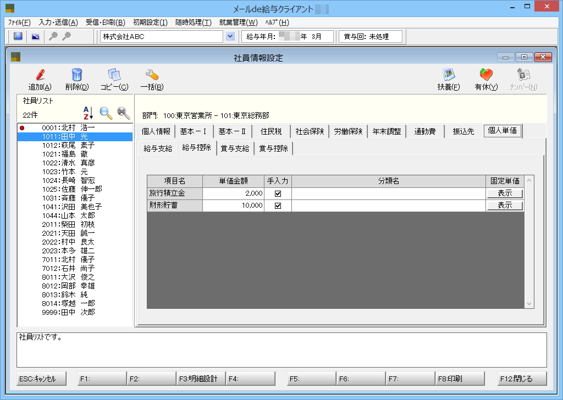Open the ヘルプ(H) menu
The image size is (563, 400).
[277, 22]
